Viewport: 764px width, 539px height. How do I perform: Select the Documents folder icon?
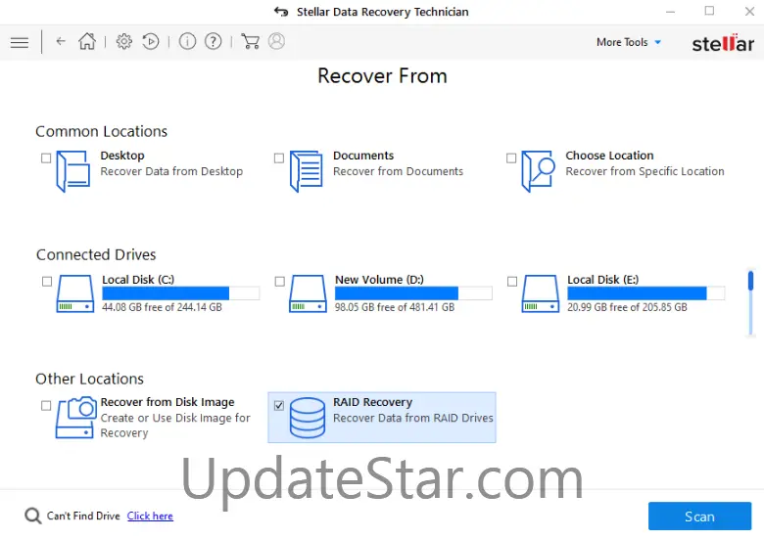click(x=306, y=171)
